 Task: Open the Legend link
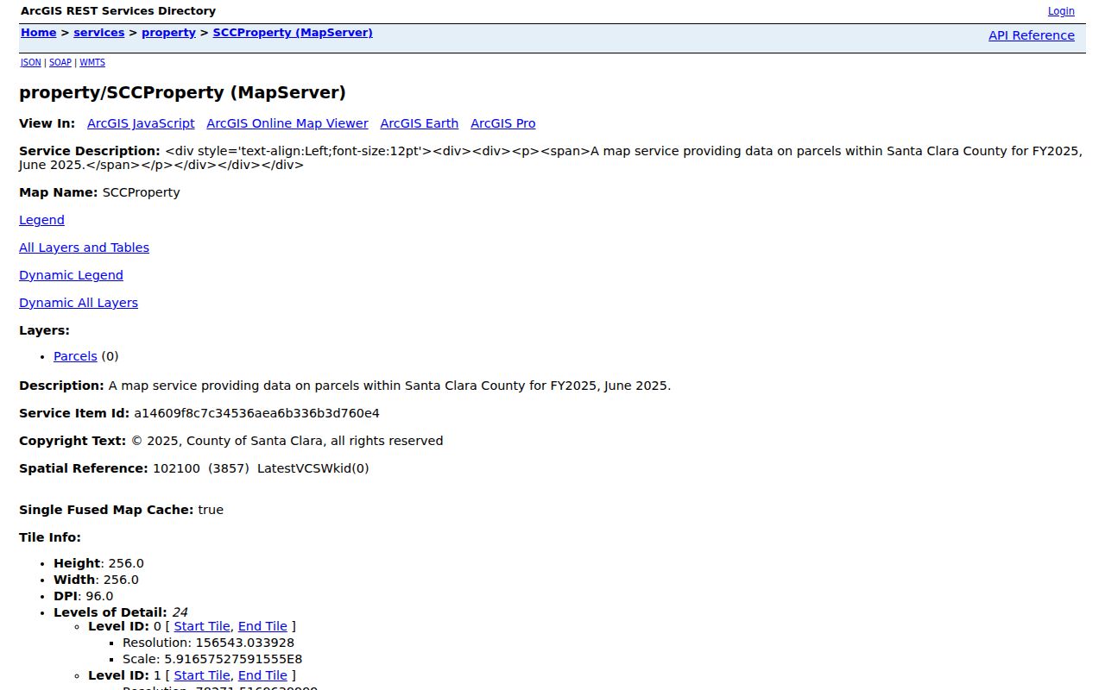point(41,220)
